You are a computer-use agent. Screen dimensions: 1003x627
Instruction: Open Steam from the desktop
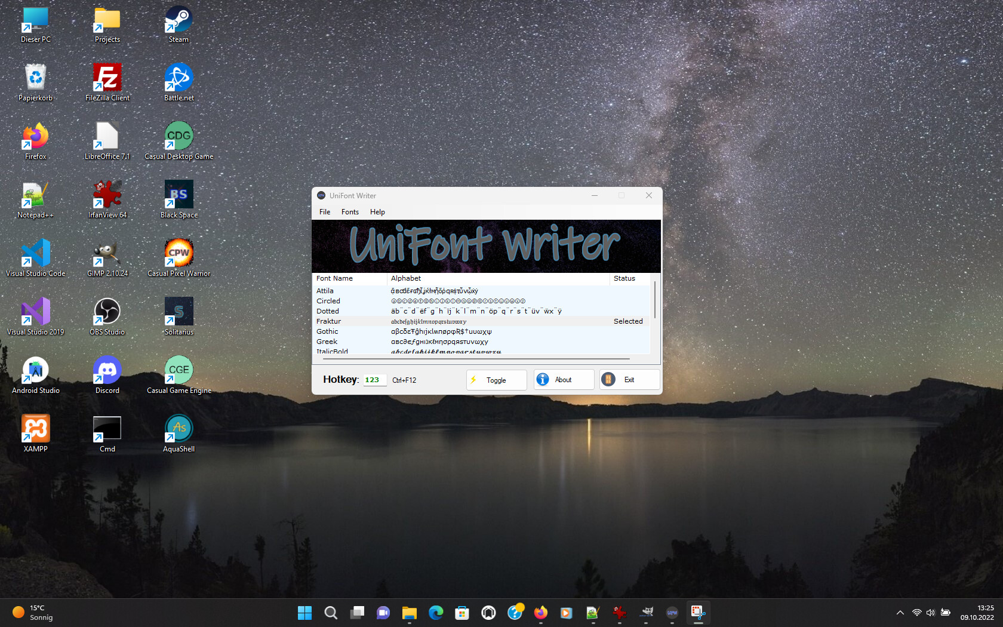pos(179,20)
